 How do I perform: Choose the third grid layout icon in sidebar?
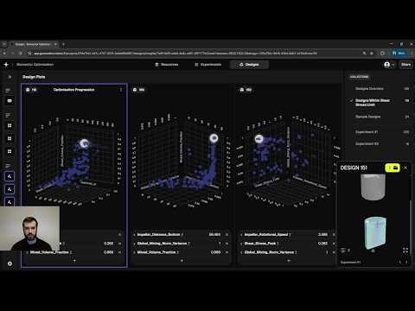[x=10, y=151]
